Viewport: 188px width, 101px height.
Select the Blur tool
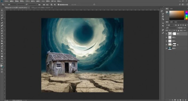pos(2,41)
